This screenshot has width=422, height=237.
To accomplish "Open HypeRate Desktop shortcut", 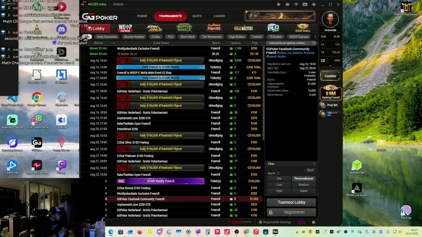I will point(37,167).
